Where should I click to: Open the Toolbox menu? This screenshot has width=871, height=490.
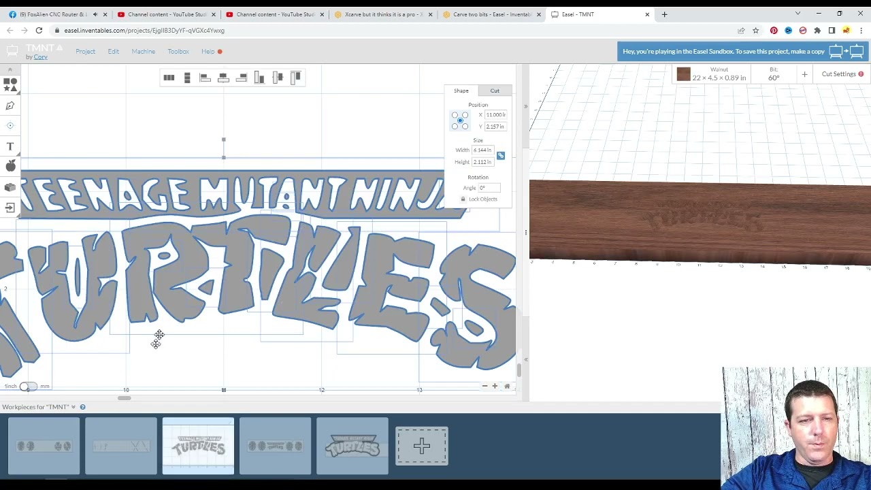178,52
